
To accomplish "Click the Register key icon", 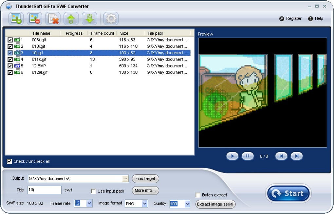I will tap(282, 19).
